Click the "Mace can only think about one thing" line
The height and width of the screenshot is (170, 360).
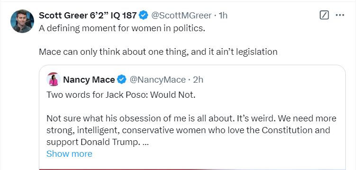158,52
